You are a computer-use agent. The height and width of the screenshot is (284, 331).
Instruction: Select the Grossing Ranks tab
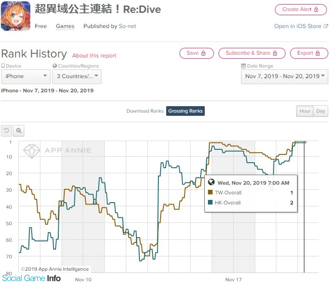click(185, 111)
